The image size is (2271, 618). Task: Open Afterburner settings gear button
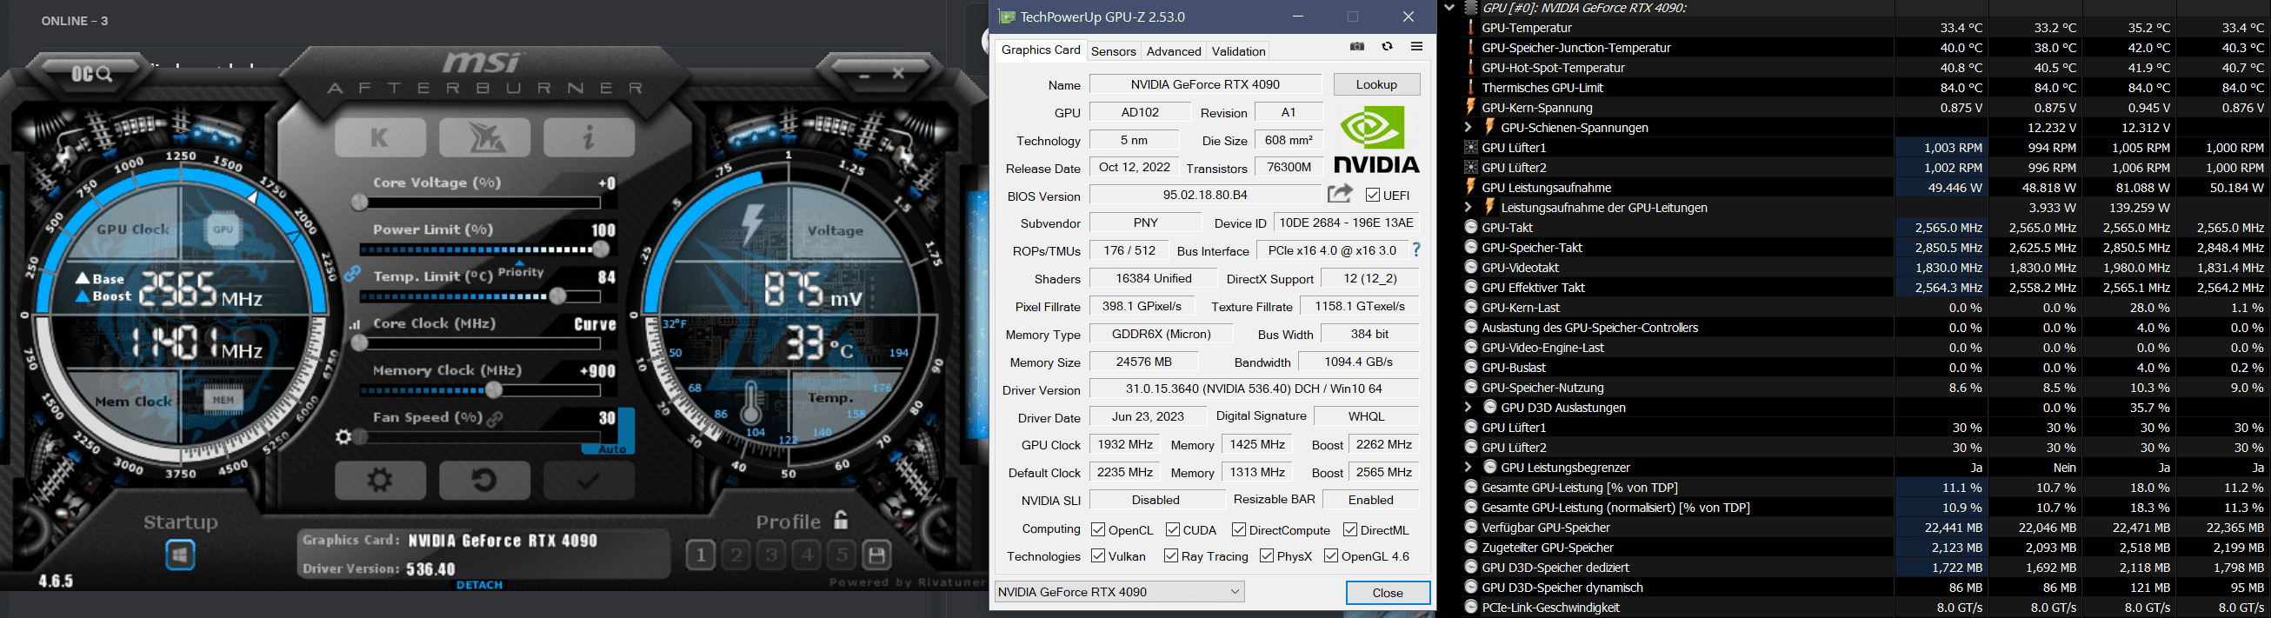pos(380,481)
